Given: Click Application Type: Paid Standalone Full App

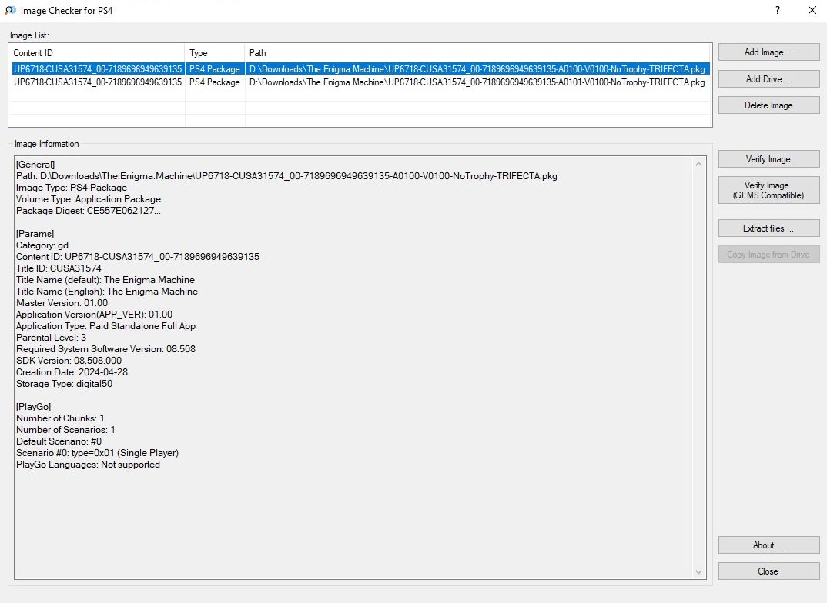Looking at the screenshot, I should 106,326.
